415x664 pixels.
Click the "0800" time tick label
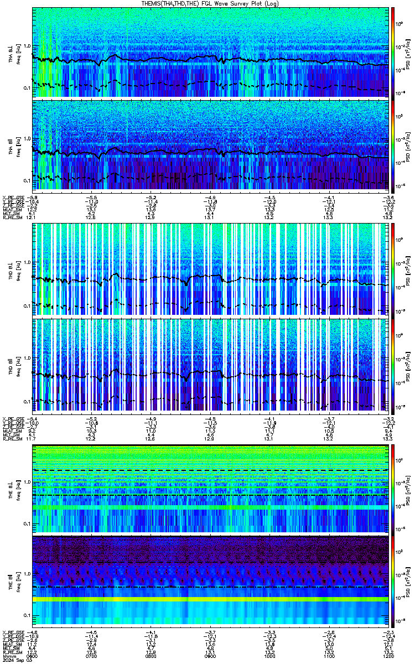[151, 655]
